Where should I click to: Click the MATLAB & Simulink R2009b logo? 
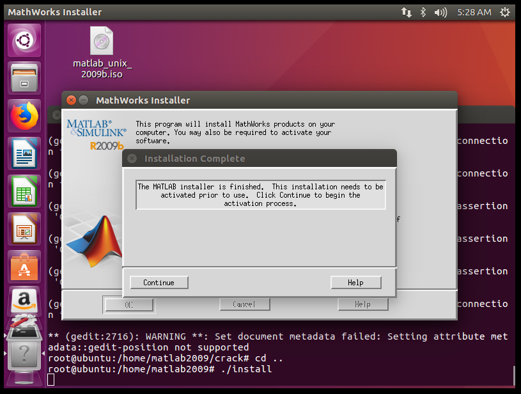click(97, 135)
